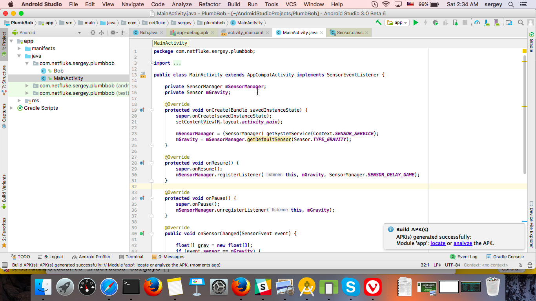Image resolution: width=536 pixels, height=301 pixels.
Task: Click the Search Everywhere magnifier in toolbar
Action: point(521,23)
